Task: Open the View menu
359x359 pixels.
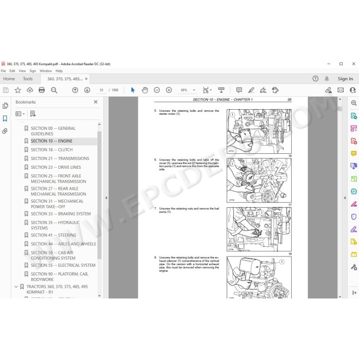Action: click(x=22, y=71)
